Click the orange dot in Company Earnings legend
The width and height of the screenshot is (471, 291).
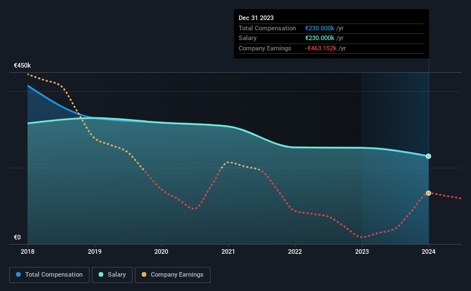pos(144,274)
